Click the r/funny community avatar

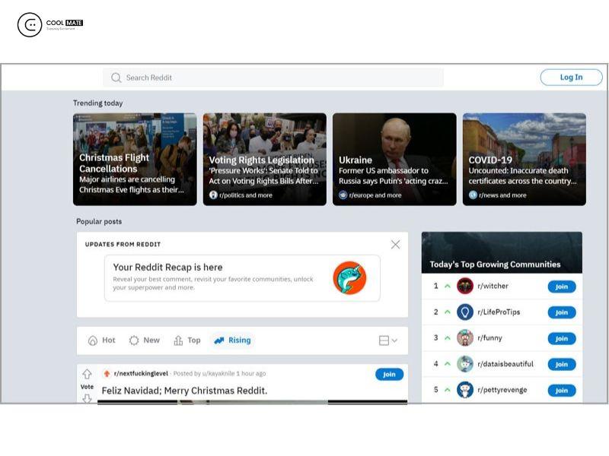[464, 338]
